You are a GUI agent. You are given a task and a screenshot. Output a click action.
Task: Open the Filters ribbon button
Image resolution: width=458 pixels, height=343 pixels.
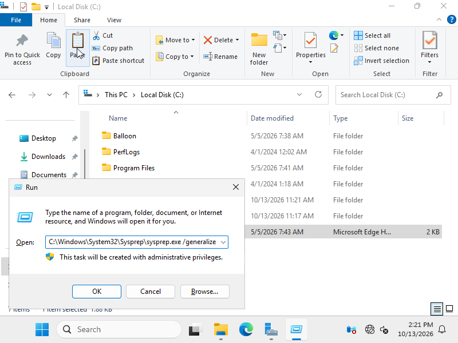click(430, 47)
